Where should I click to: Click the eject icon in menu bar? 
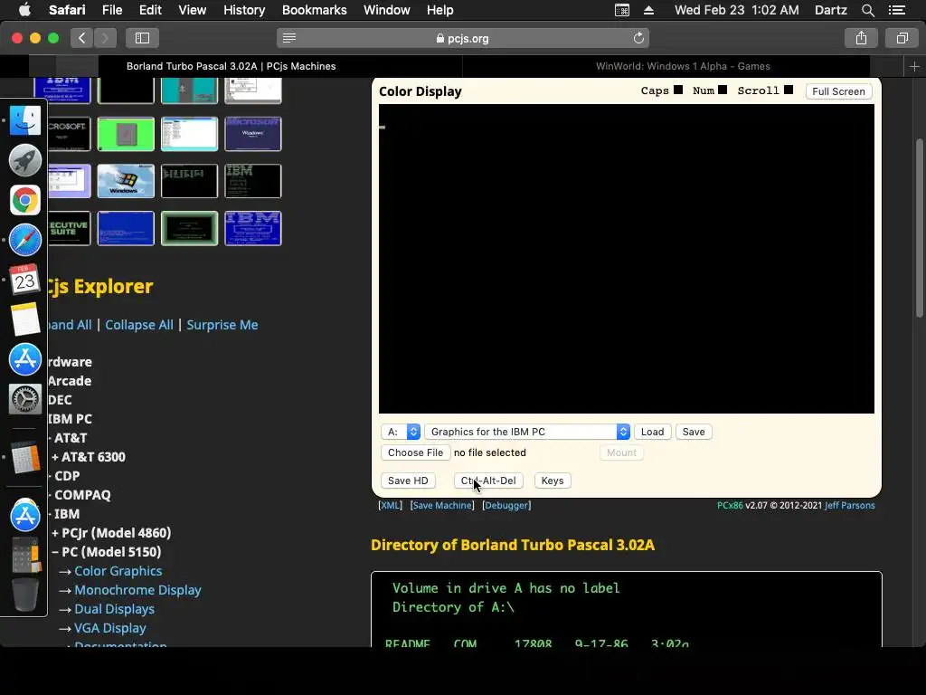[x=648, y=10]
